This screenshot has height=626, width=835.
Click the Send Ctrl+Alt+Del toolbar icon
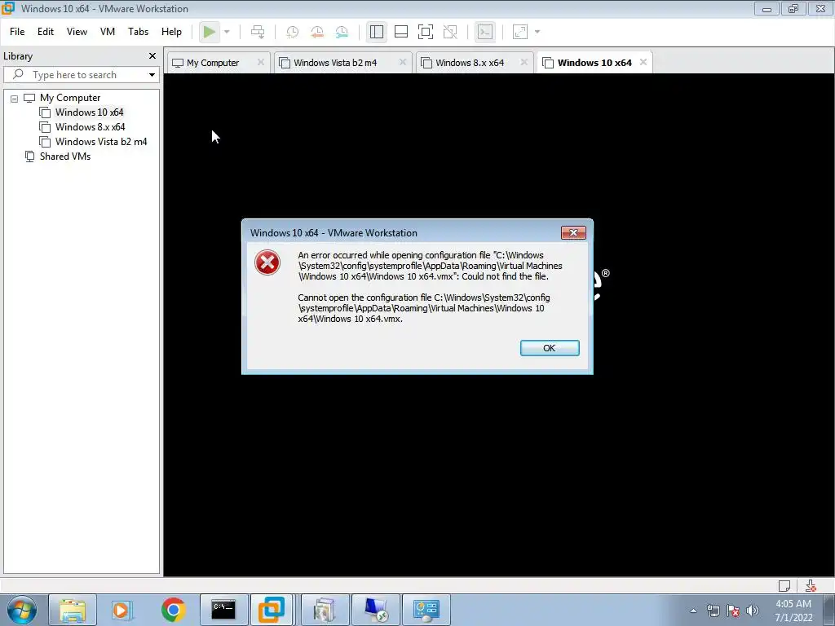258,32
